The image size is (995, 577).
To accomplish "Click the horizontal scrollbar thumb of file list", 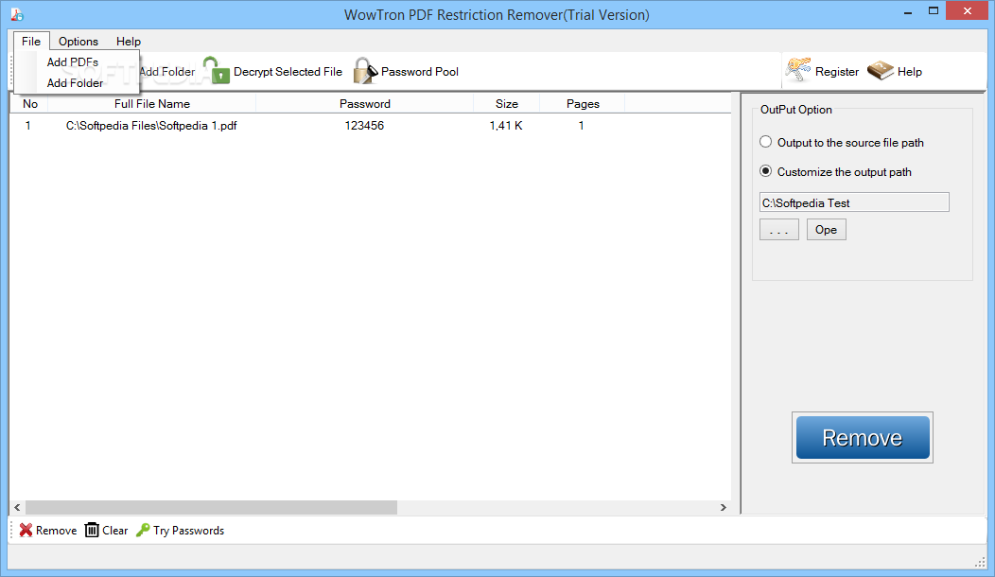I will [x=211, y=507].
